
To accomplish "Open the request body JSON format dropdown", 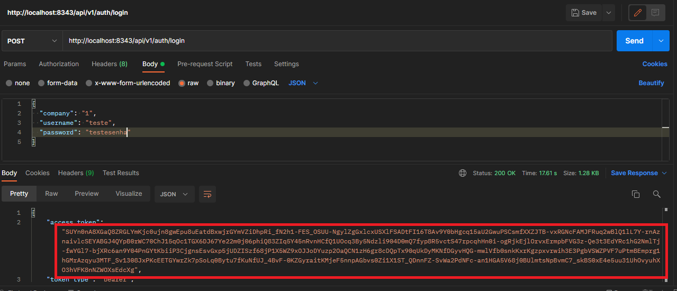I will (303, 83).
